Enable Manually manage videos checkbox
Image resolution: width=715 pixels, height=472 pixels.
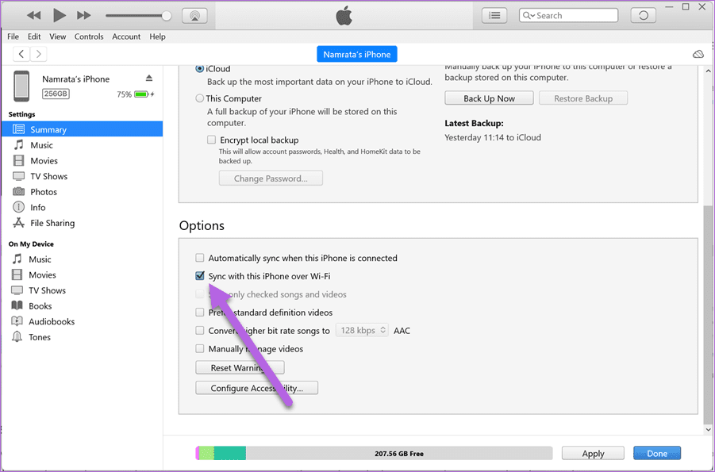(x=200, y=348)
